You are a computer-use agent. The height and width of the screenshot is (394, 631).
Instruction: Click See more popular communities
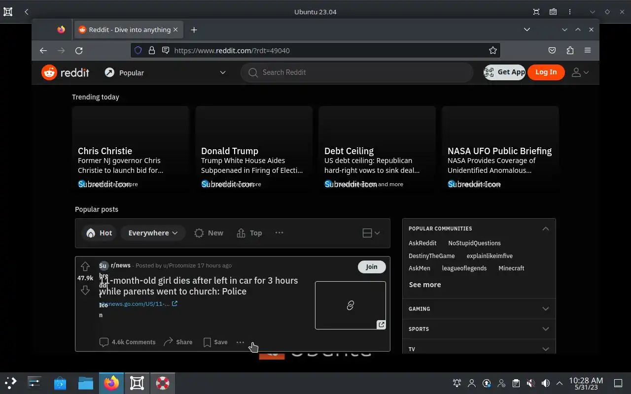point(425,285)
